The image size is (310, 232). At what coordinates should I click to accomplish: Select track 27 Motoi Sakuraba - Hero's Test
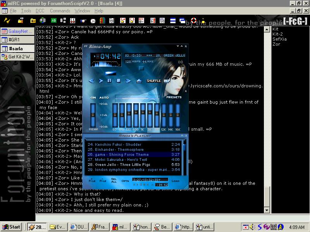coord(134,160)
